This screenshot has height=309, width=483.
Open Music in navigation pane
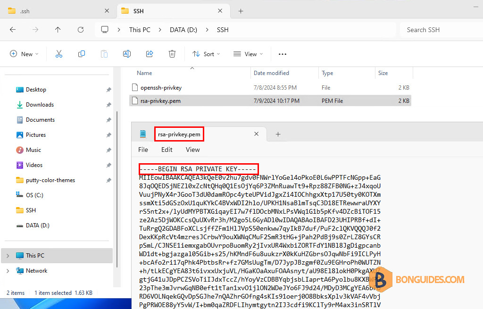[33, 150]
